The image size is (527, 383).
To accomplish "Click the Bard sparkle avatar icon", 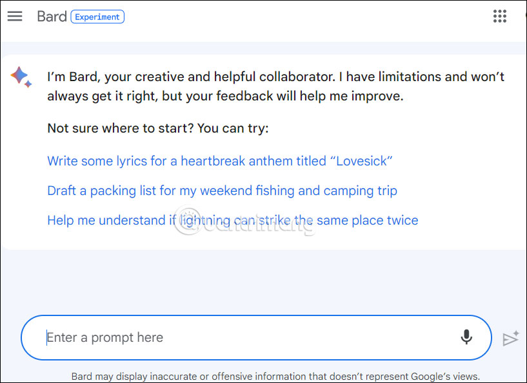I will tap(21, 77).
